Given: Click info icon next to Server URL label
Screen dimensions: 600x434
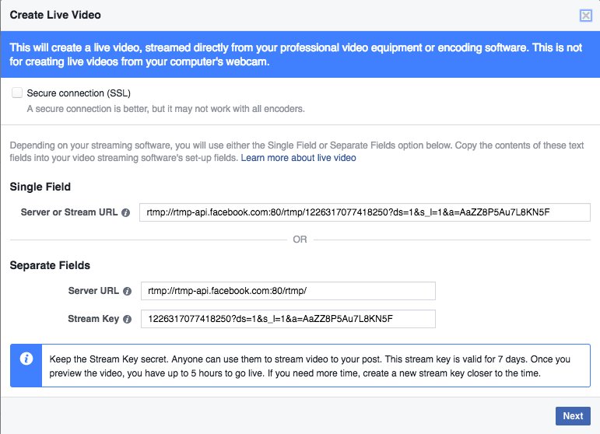Looking at the screenshot, I should coord(126,291).
